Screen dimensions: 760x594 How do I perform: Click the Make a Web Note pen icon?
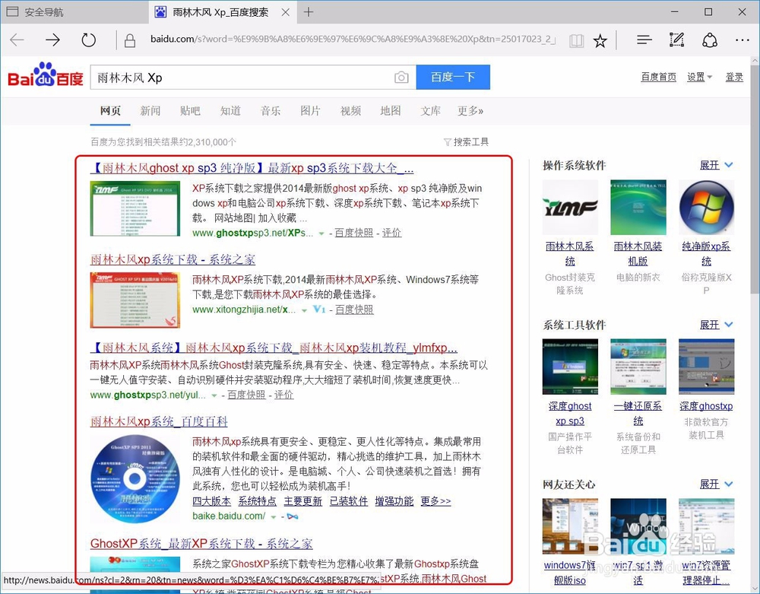676,40
